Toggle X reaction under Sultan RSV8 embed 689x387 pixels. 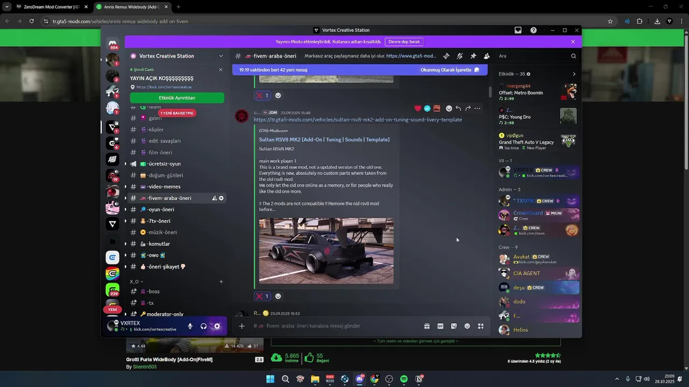pos(262,296)
